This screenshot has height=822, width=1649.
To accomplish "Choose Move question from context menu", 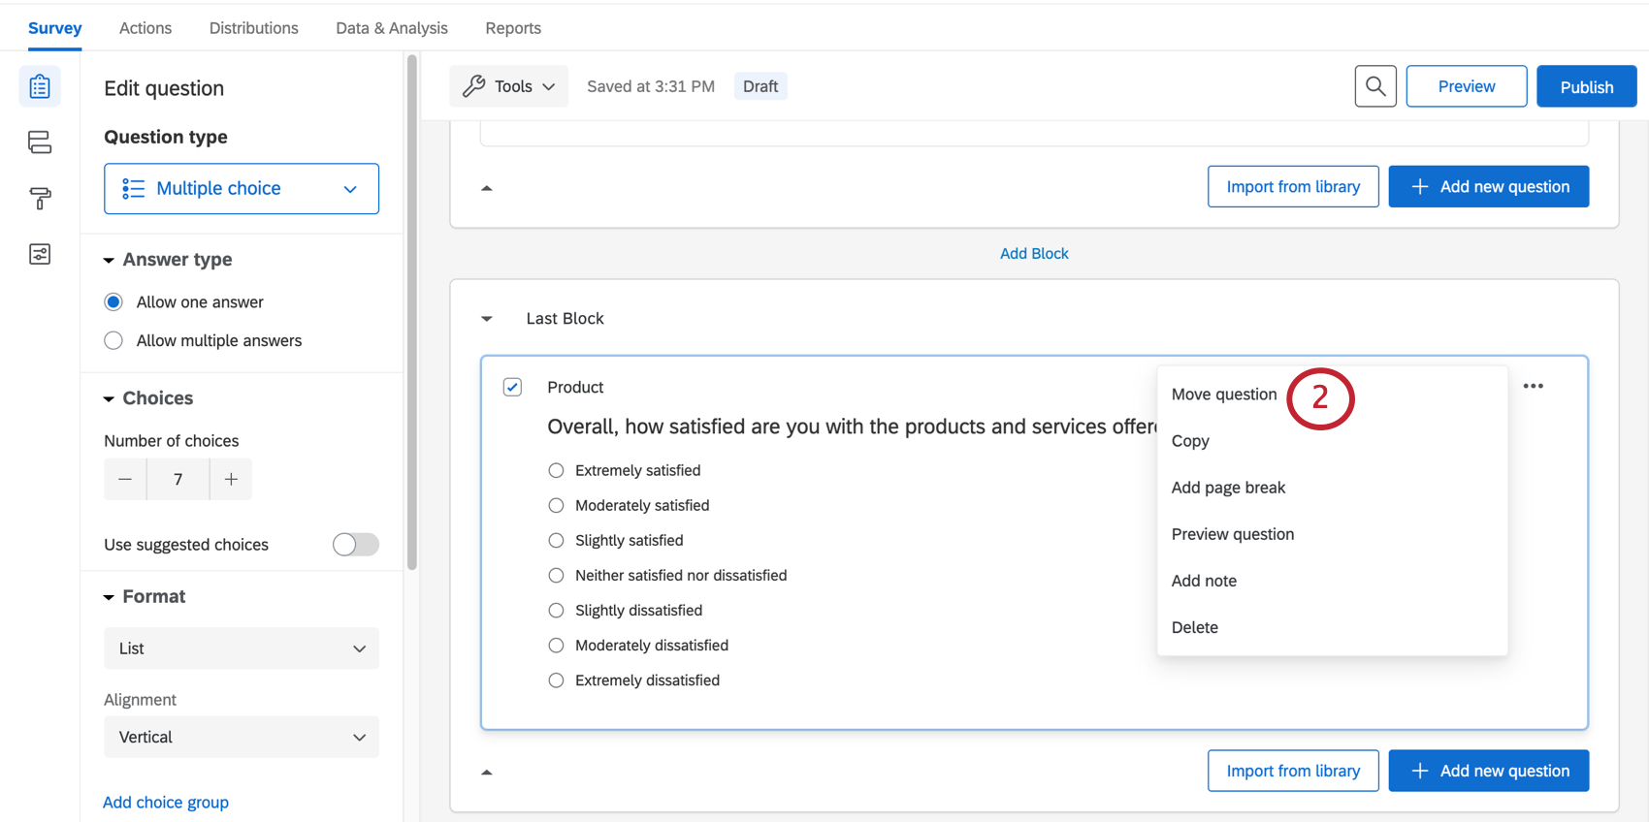I will tap(1223, 395).
